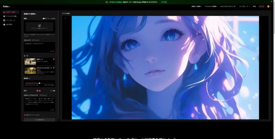Screen dimensions: 275x139
Task: Open the image-to-video sidebar icon
Action: (x=4, y=12)
